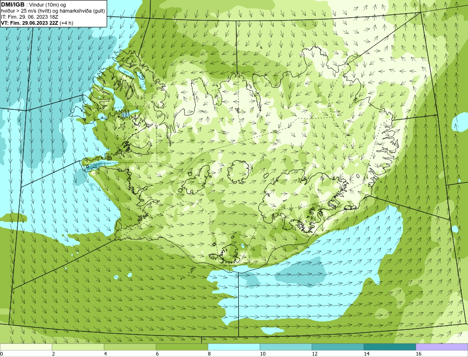468x357 pixels.
Task: Click the 14–16 m/s dark teal swatch
Action: point(389,347)
